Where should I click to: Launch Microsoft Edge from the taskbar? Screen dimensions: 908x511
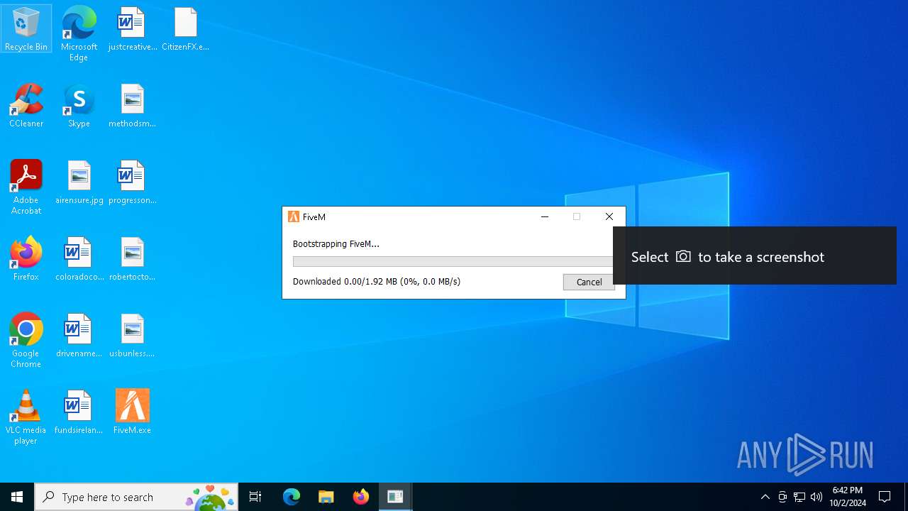pyautogui.click(x=292, y=497)
